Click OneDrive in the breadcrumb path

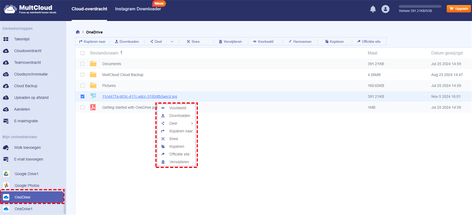point(94,32)
